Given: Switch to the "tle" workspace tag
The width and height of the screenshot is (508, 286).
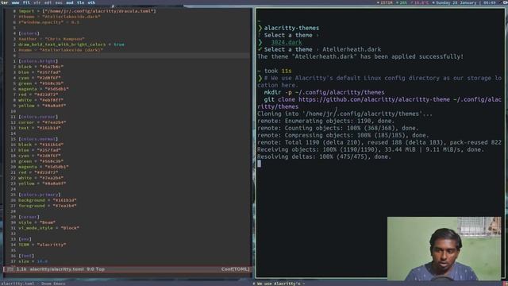Looking at the screenshot, I should pos(81,2).
